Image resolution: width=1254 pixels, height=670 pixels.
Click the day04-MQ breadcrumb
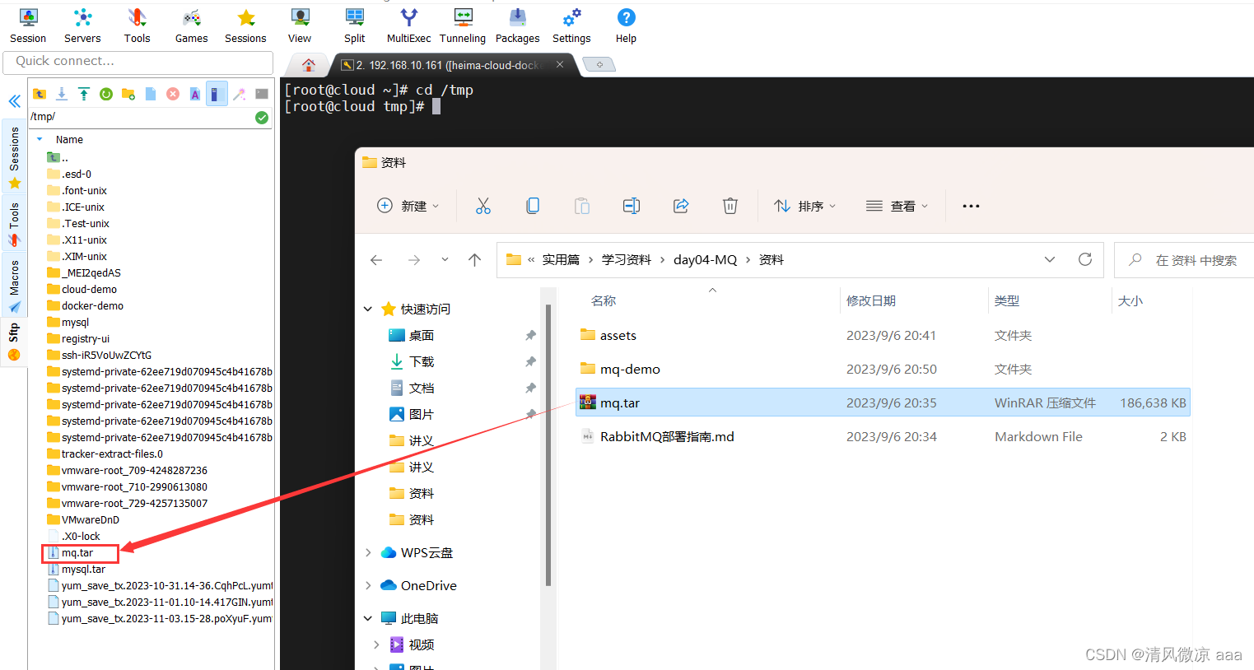pos(705,260)
